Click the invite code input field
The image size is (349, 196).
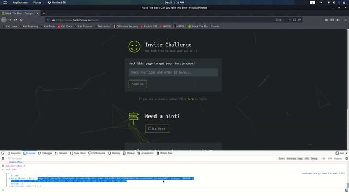[173, 72]
